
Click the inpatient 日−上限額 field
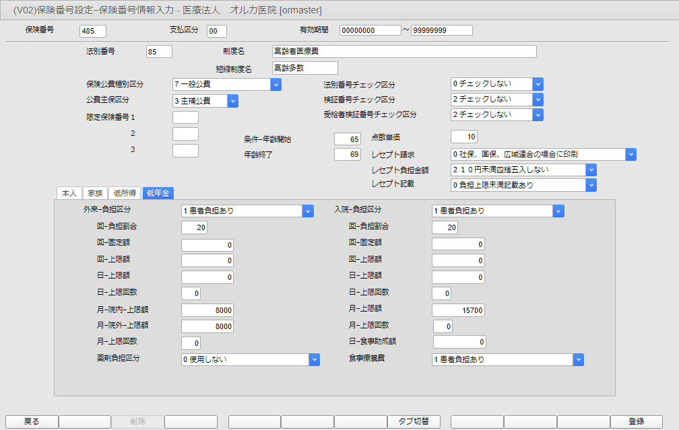point(458,277)
